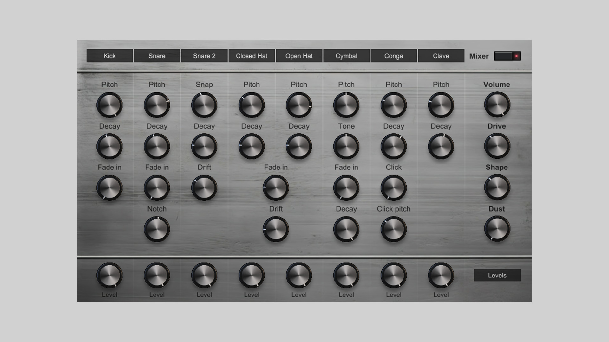Click the Clave Level knob
This screenshot has height=342, width=609.
click(441, 275)
